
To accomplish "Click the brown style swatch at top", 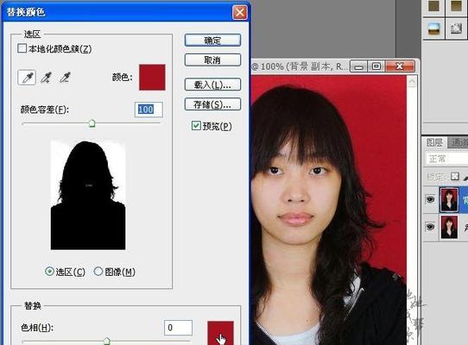I will [433, 6].
